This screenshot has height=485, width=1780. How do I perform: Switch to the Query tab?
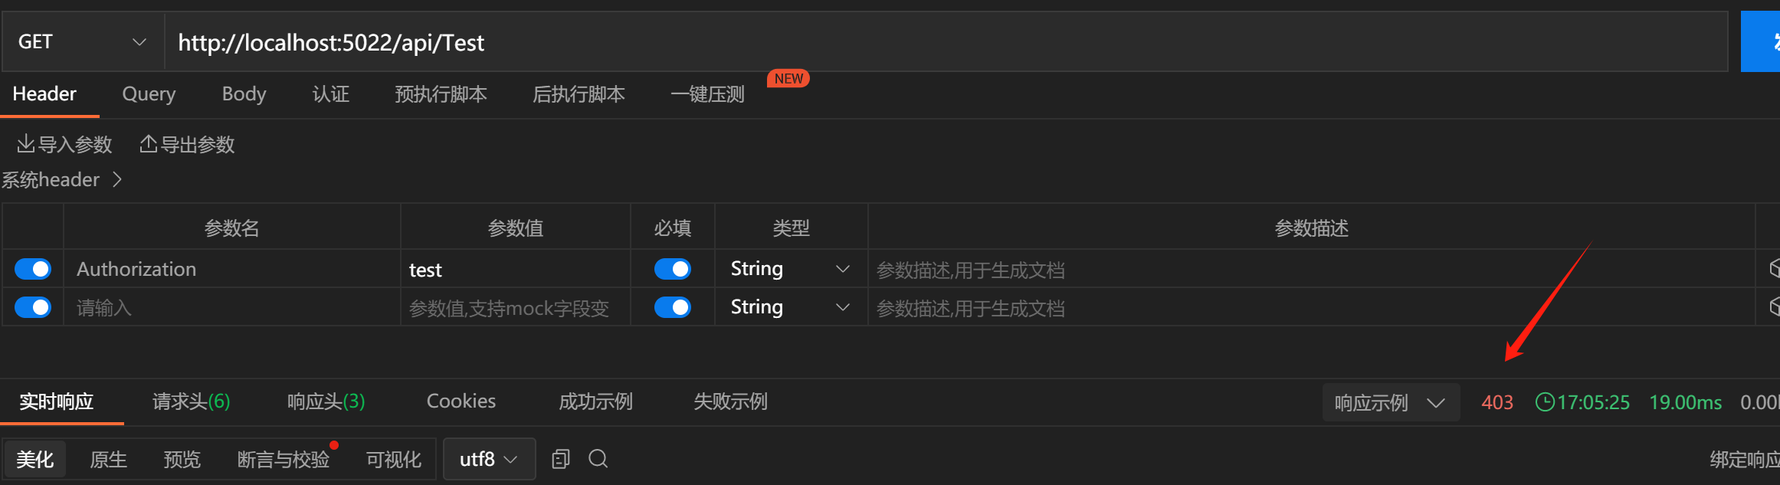149,94
